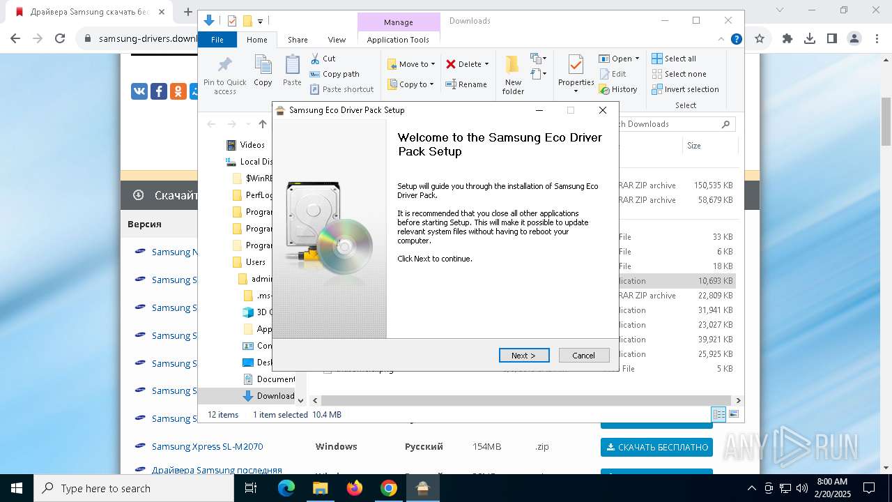Open Windows Start menu
The height and width of the screenshot is (502, 892).
tap(17, 488)
